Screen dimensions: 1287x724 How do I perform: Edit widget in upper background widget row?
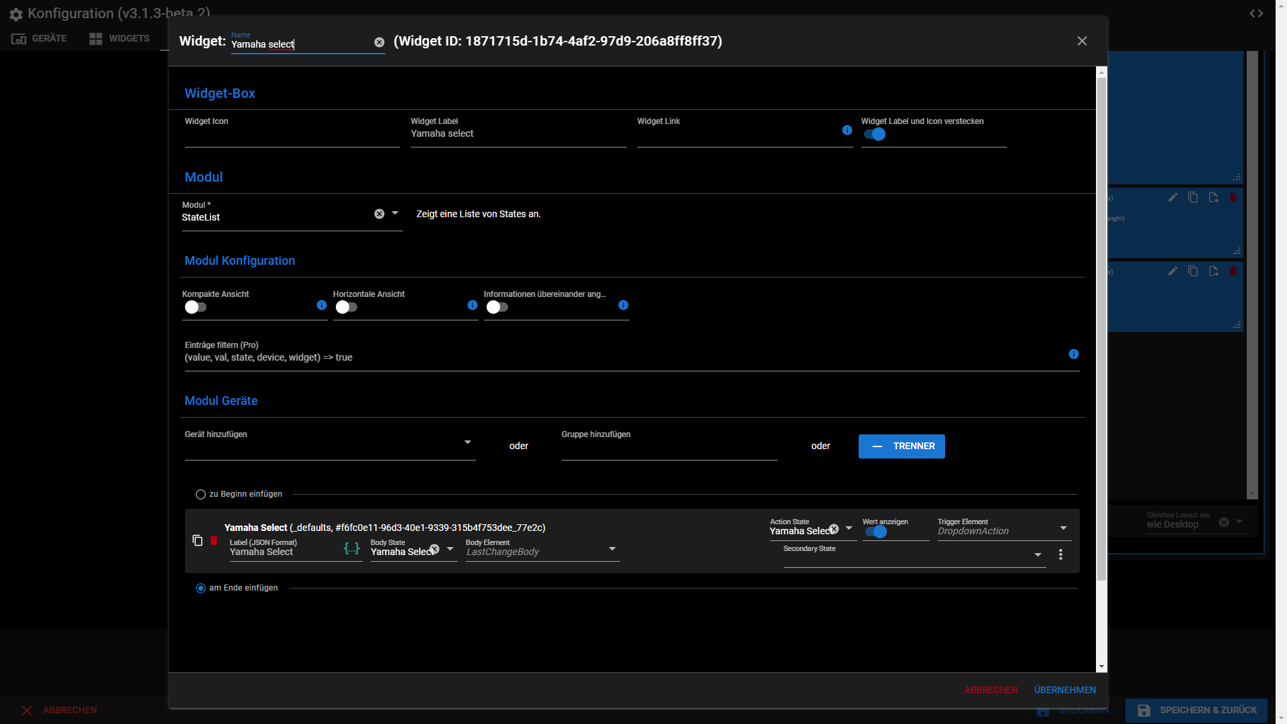(x=1172, y=197)
